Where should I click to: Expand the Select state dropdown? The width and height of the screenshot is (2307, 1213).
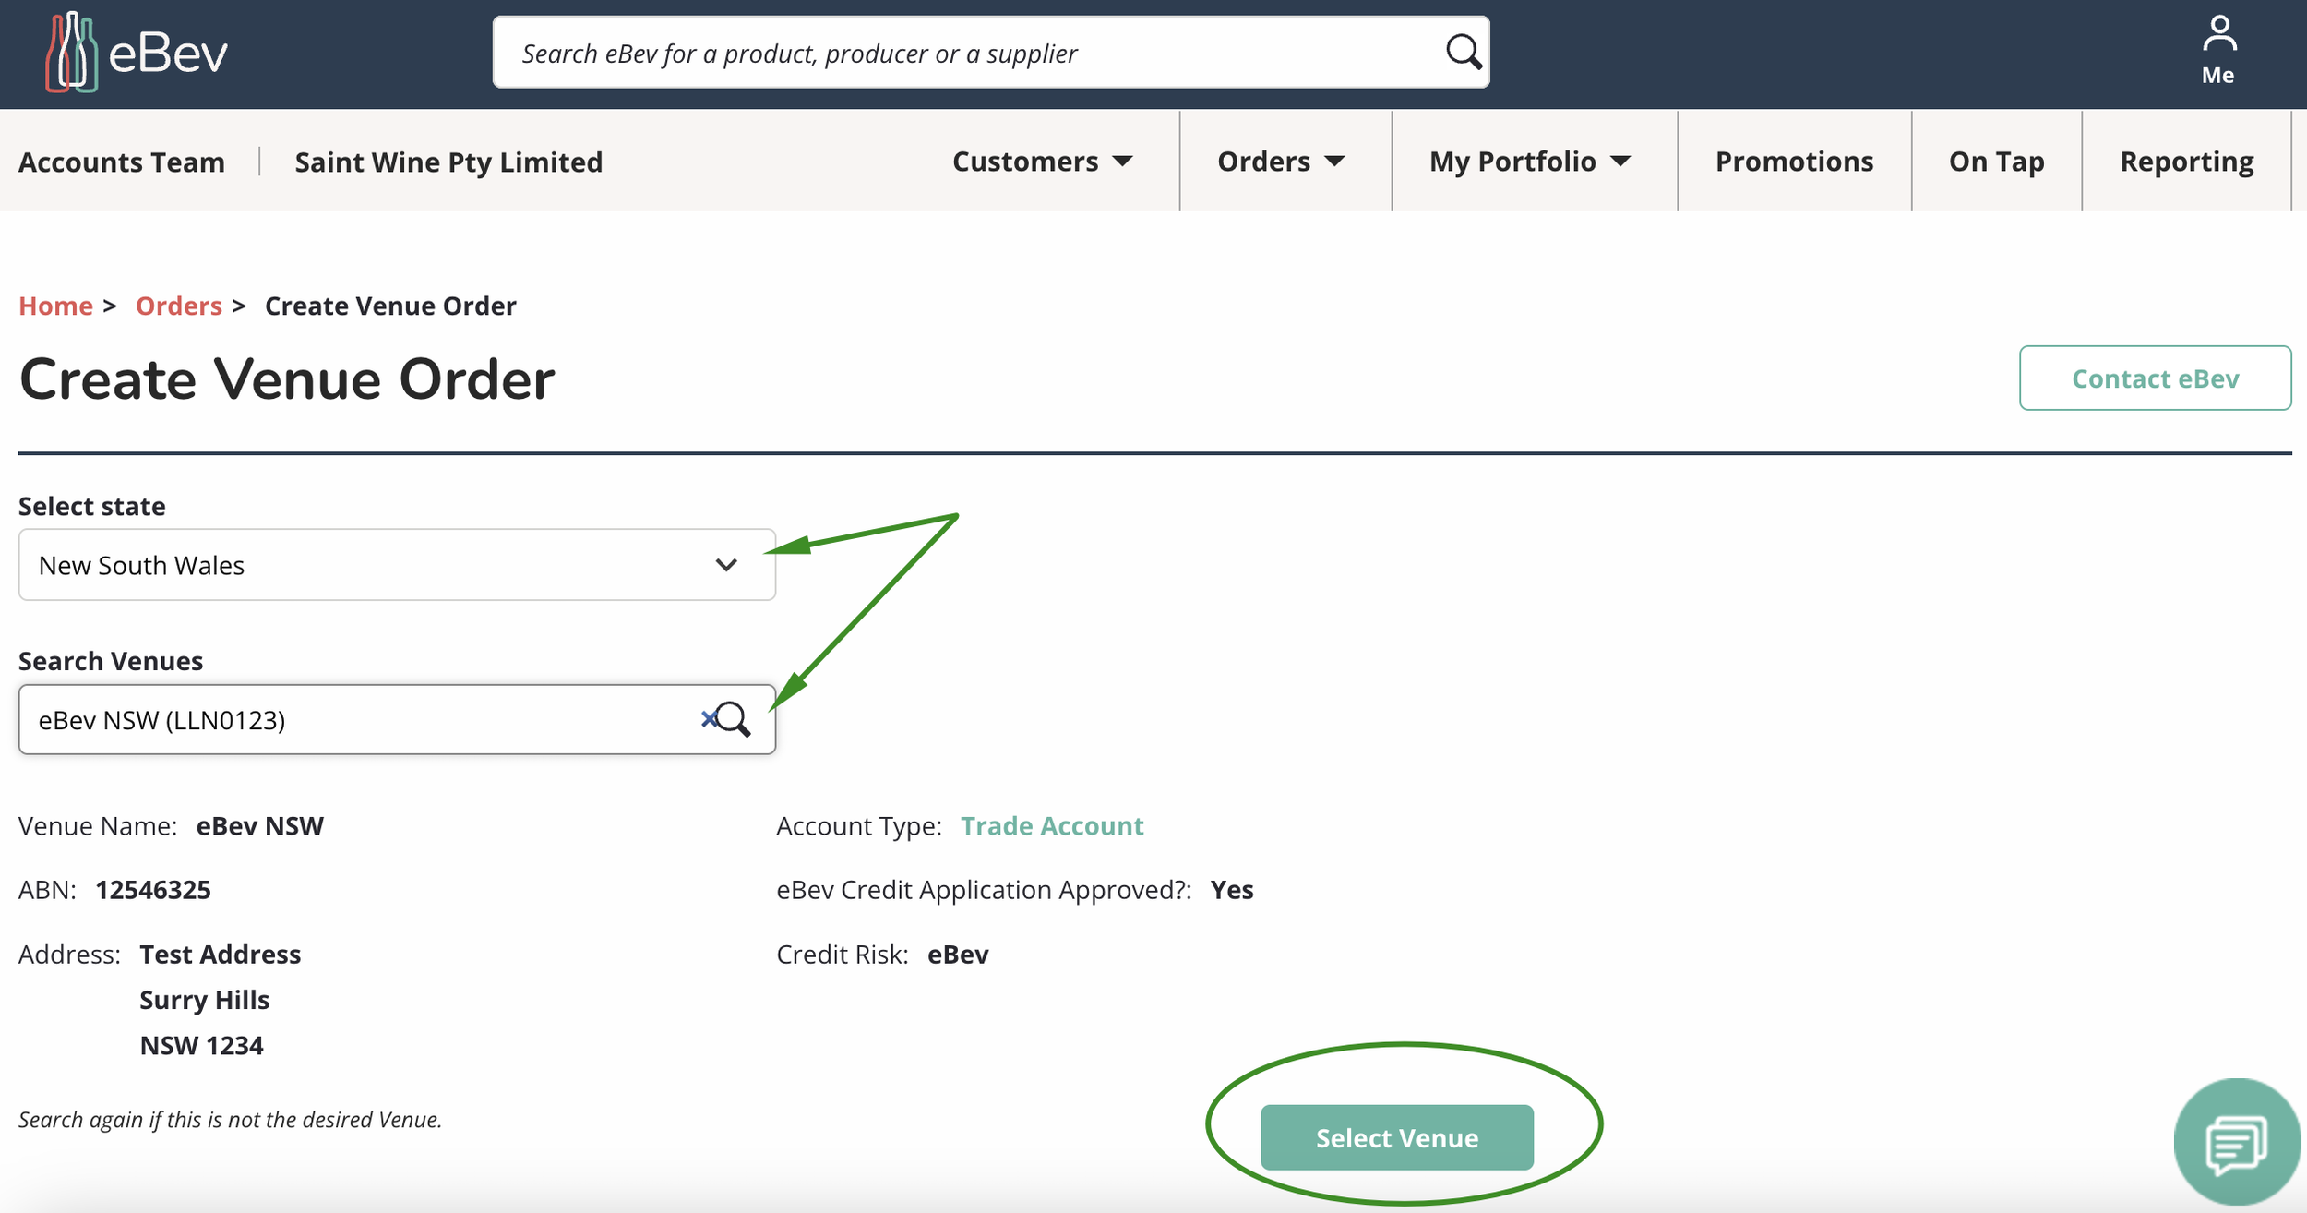[x=397, y=565]
